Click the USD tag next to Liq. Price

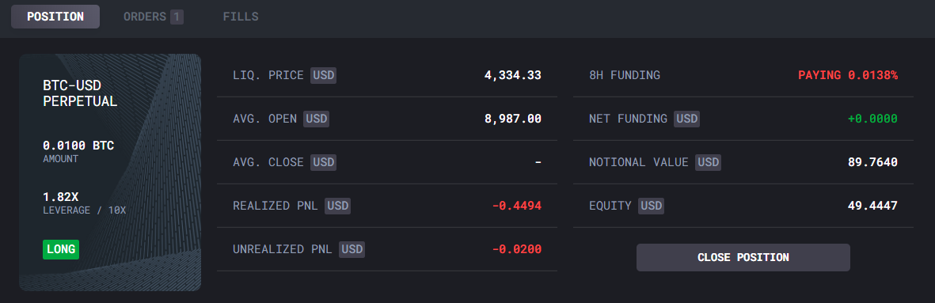tap(323, 75)
